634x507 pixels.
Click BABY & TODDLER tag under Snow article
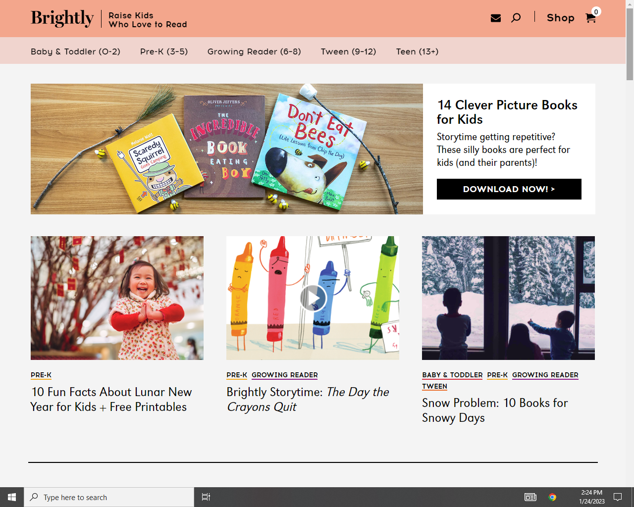click(x=452, y=375)
